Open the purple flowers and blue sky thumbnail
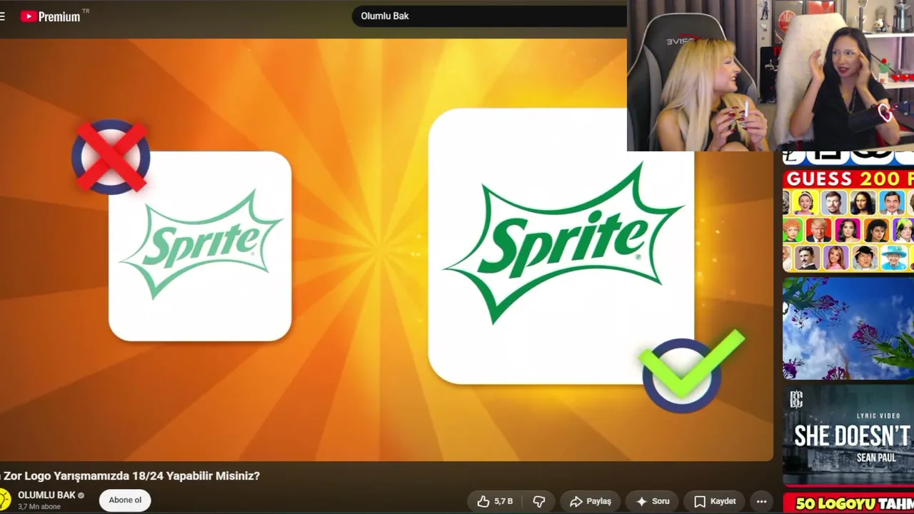The width and height of the screenshot is (914, 514). (848, 328)
